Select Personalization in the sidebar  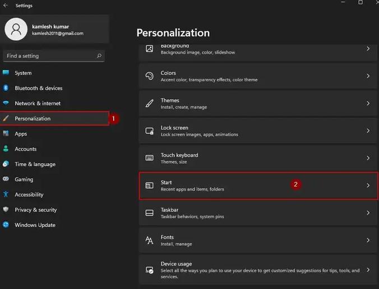pyautogui.click(x=54, y=118)
